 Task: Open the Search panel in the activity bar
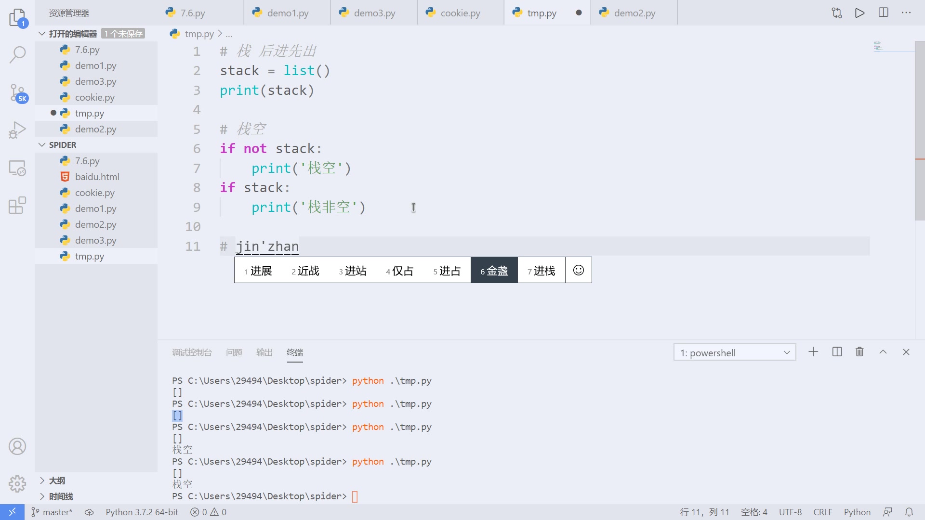tap(17, 55)
